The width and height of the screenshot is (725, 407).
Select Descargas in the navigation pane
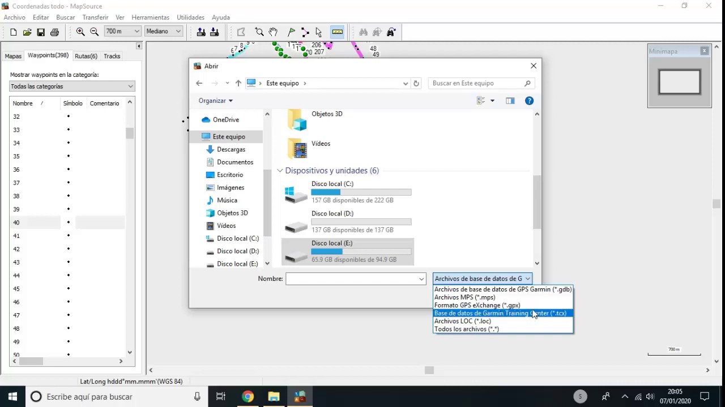pos(231,149)
